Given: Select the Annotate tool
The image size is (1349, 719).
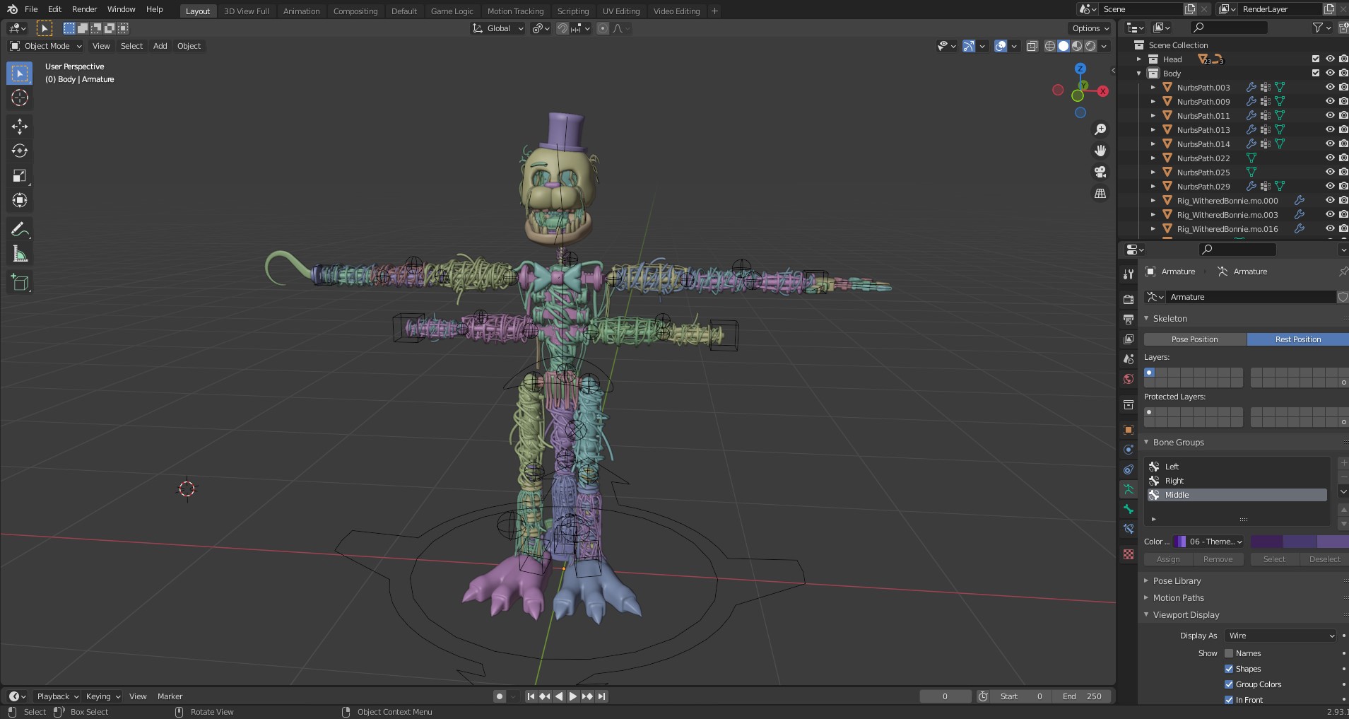Looking at the screenshot, I should [20, 229].
